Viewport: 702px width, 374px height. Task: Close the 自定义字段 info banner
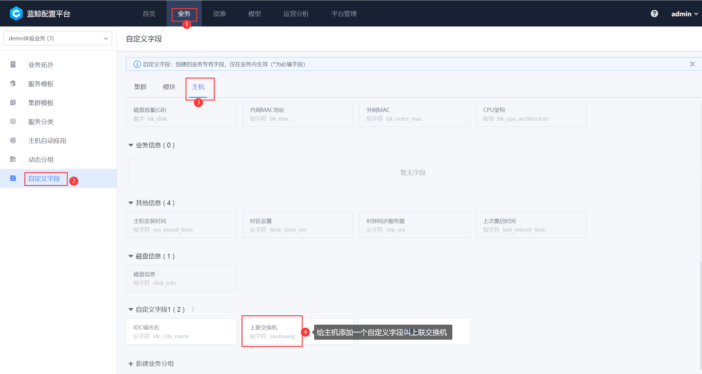[x=692, y=64]
